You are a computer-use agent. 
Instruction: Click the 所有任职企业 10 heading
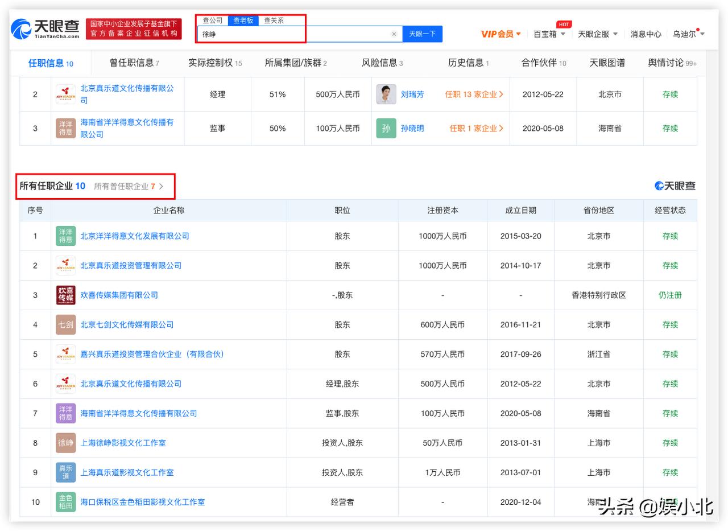click(x=52, y=186)
